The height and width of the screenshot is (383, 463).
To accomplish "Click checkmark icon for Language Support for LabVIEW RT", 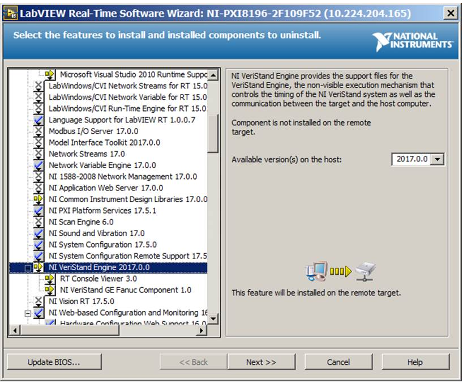I will tap(38, 120).
